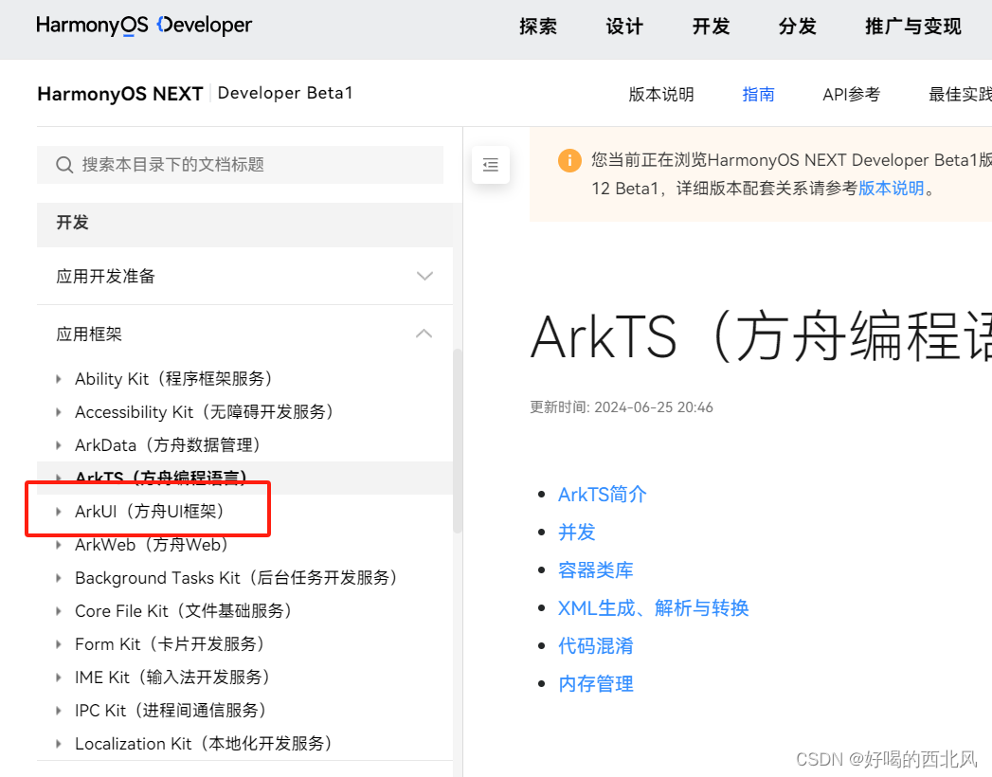This screenshot has width=992, height=777.
Task: Select Background Tasks Kit（后台任务开发服务）
Action: click(x=236, y=578)
